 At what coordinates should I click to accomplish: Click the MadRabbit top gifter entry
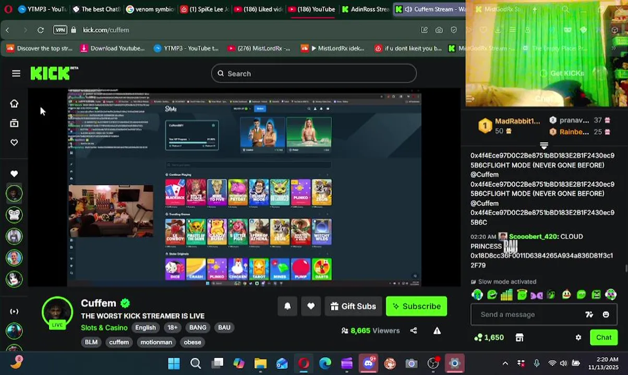509,126
